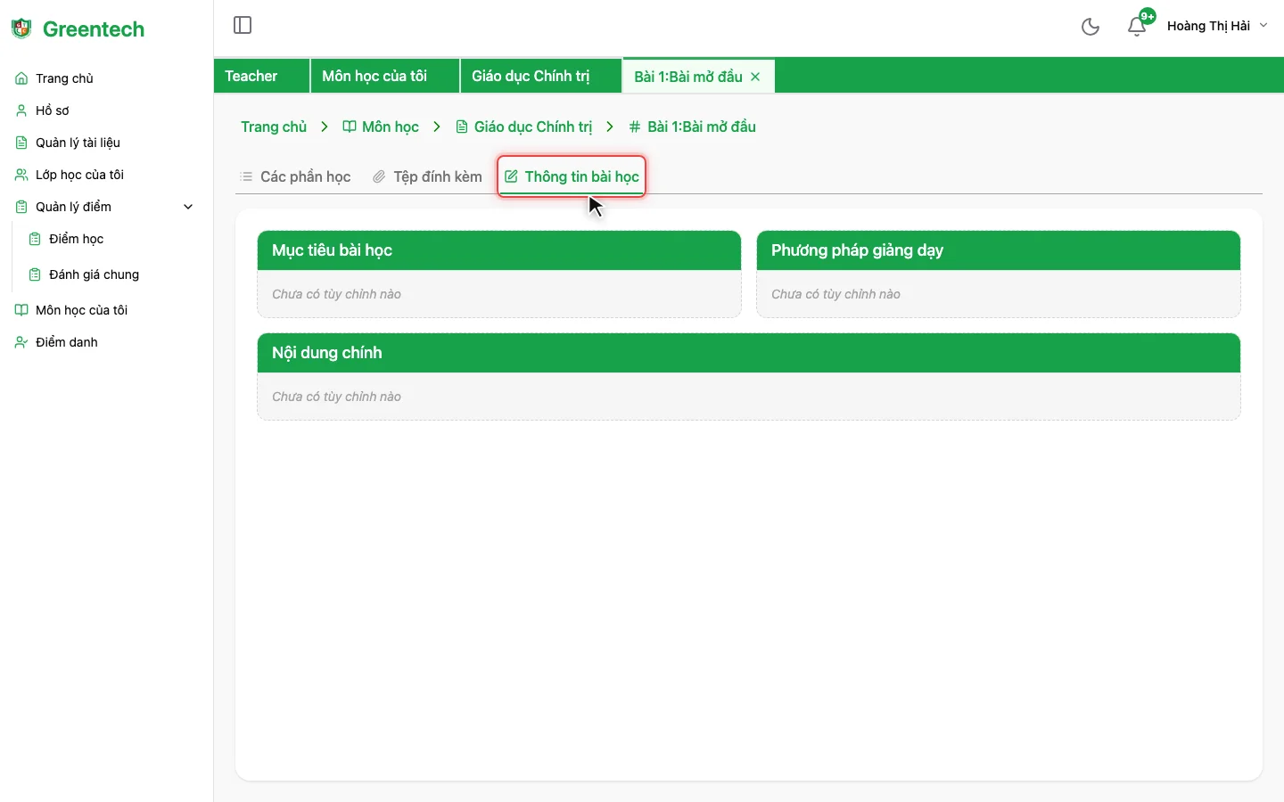Screen dimensions: 1284x802
Task: Open the notifications bell
Action: click(x=1136, y=27)
